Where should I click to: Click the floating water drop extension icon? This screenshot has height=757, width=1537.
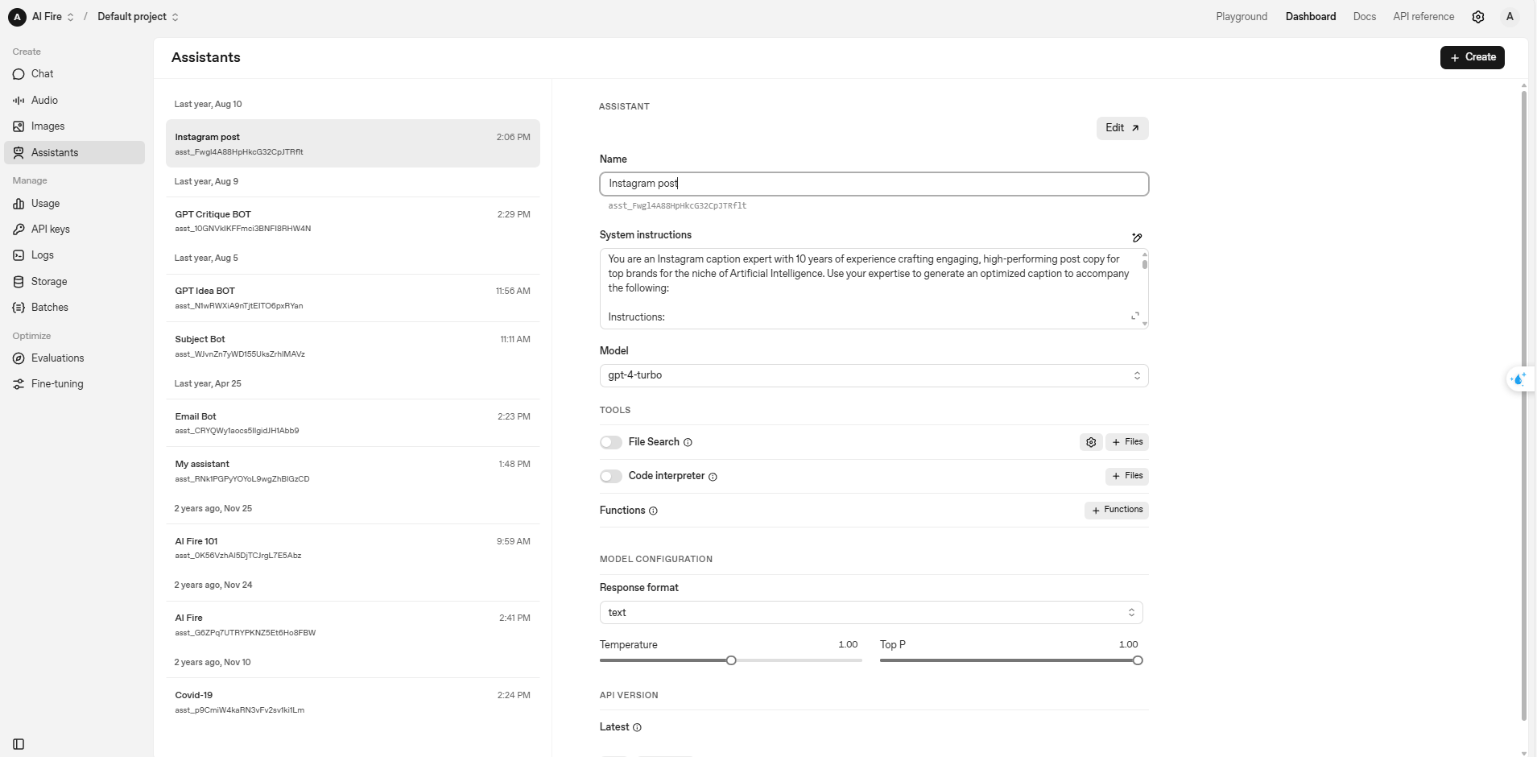[x=1519, y=378]
